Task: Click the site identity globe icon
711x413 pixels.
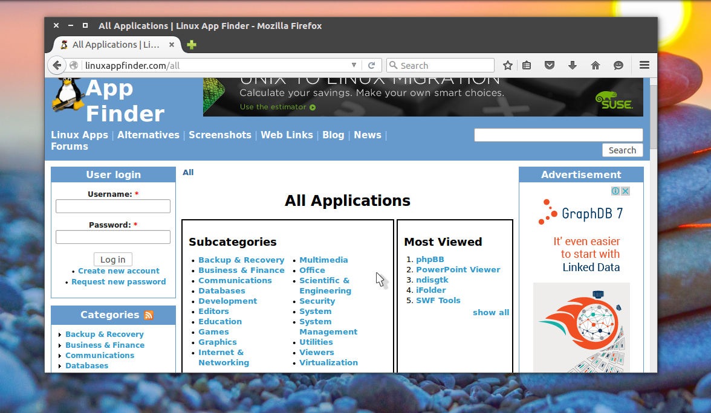Action: point(74,65)
